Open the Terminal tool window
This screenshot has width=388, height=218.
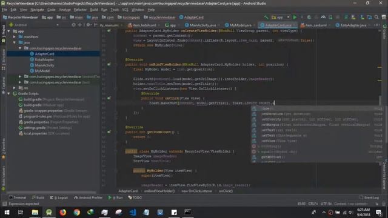(18, 197)
